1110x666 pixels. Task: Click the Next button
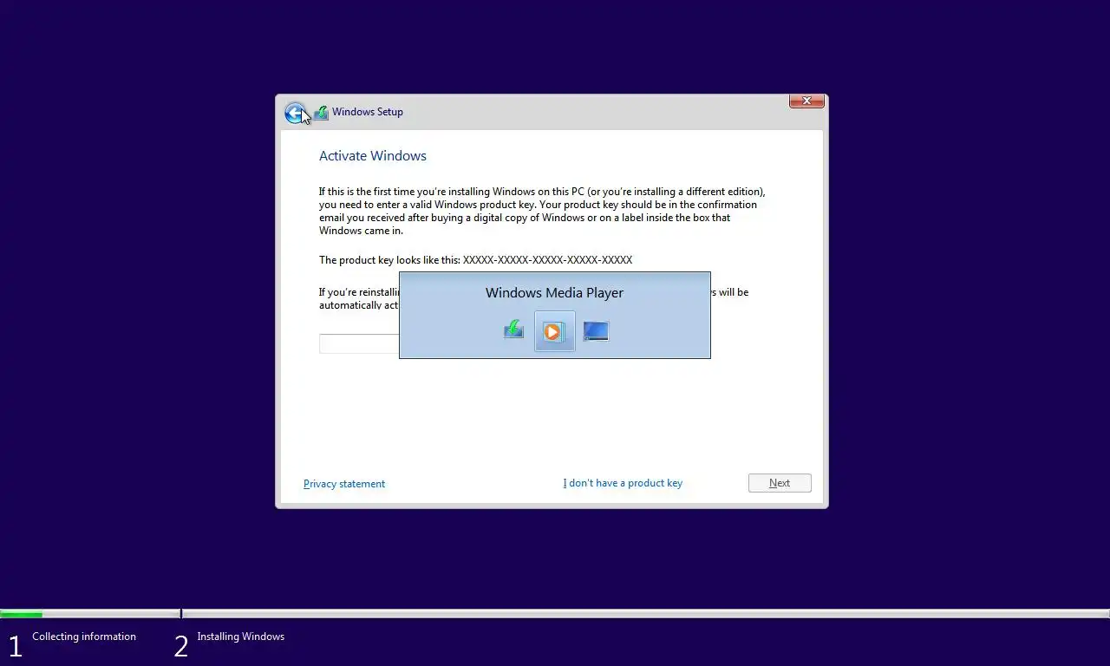click(780, 483)
